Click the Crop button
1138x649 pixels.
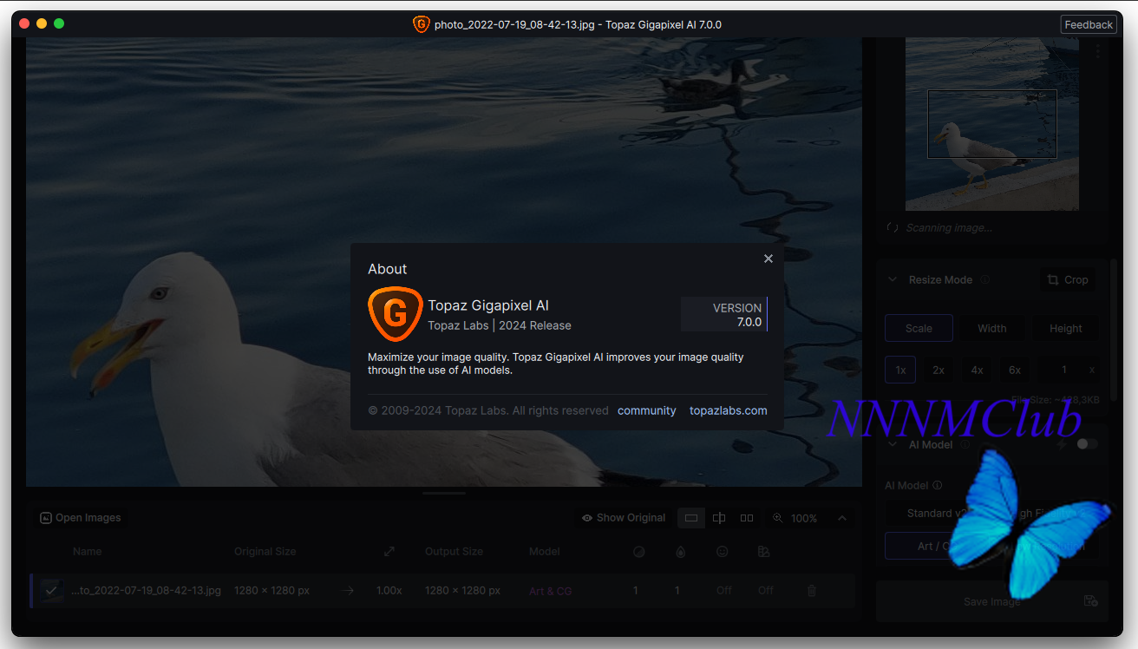(x=1067, y=279)
